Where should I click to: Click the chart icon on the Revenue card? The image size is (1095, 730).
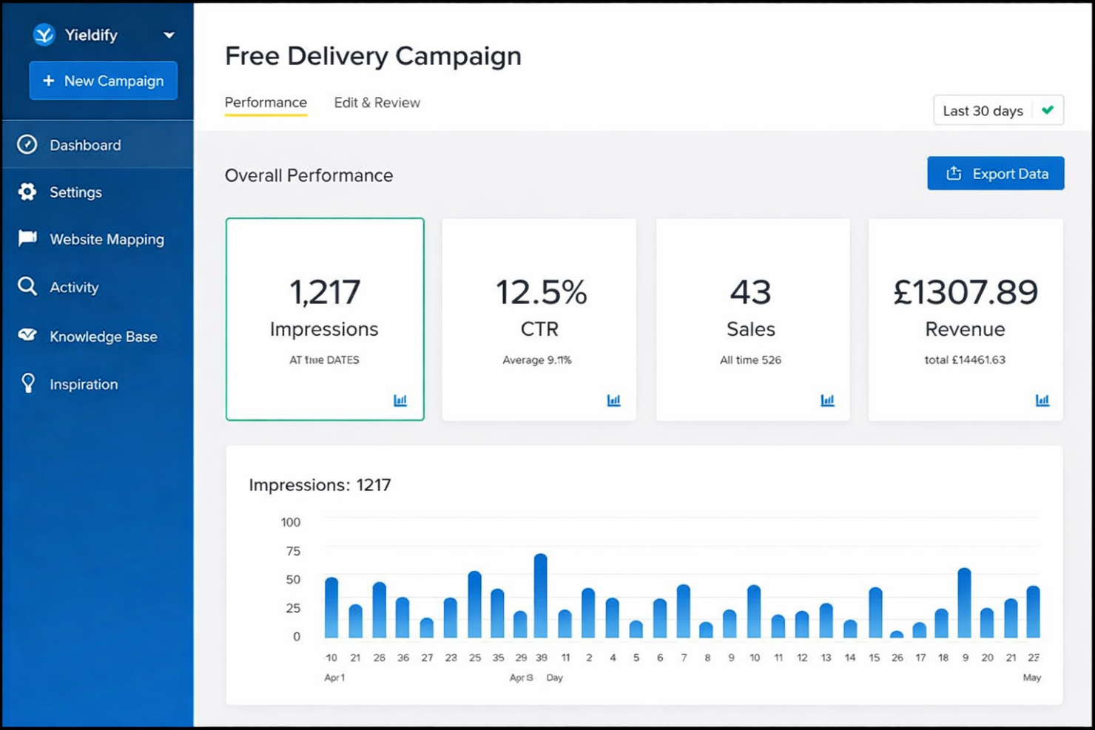click(x=1042, y=400)
